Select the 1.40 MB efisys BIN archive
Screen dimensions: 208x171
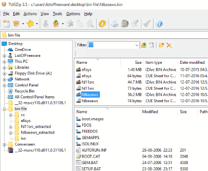pyautogui.click(x=86, y=70)
